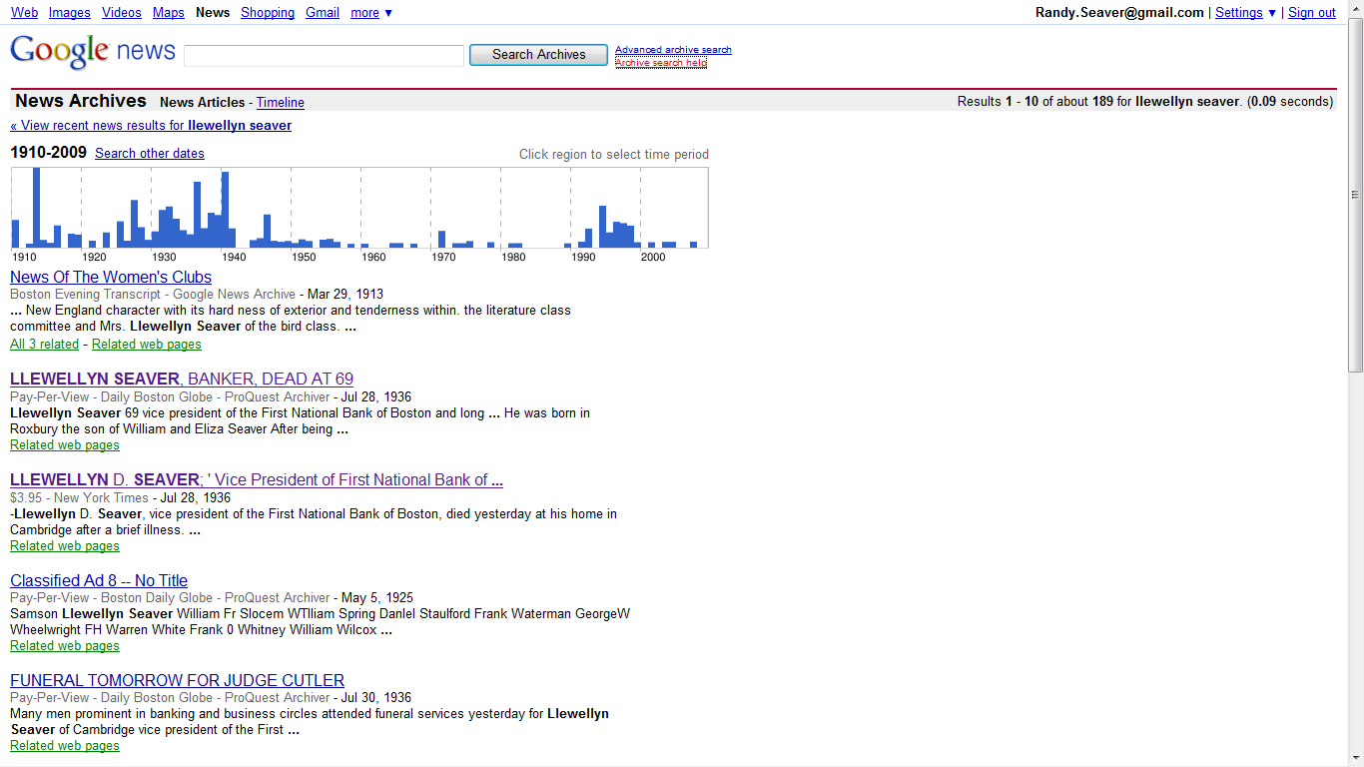Select the 2000 decade region in histogram

675,208
